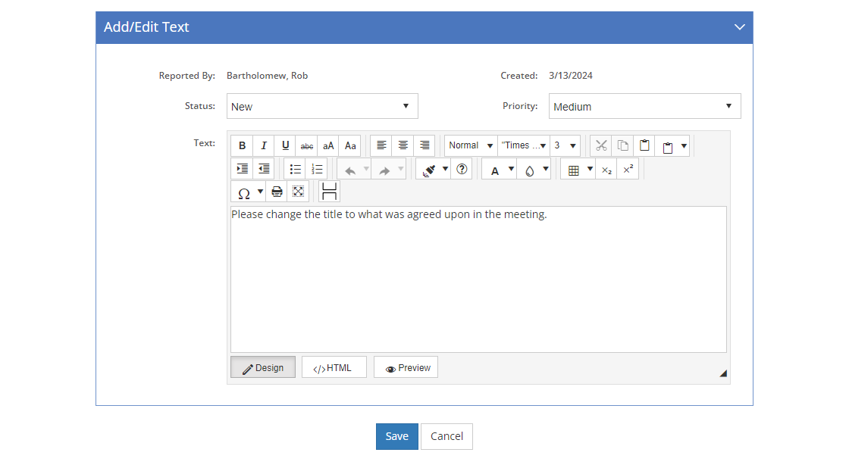Expand the paste options dropdown arrow
This screenshot has height=468, width=849.
(x=684, y=146)
